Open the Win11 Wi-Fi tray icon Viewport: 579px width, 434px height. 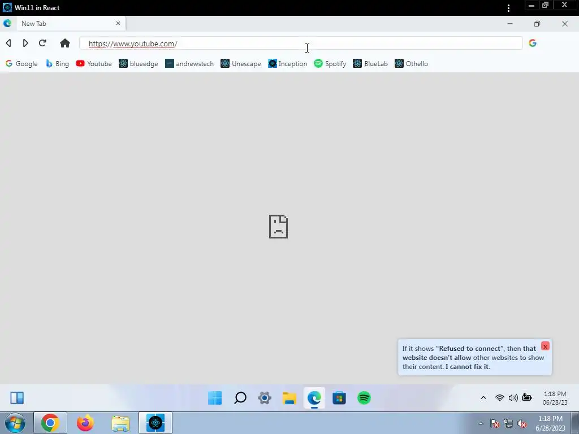(x=500, y=397)
